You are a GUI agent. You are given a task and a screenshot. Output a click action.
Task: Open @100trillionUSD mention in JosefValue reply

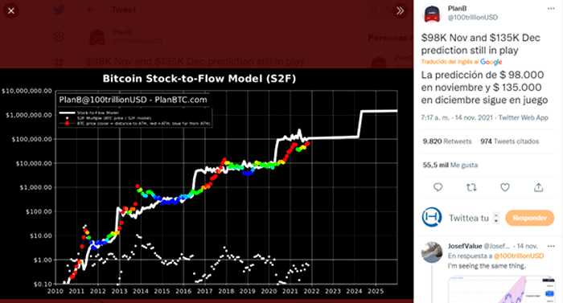519,256
